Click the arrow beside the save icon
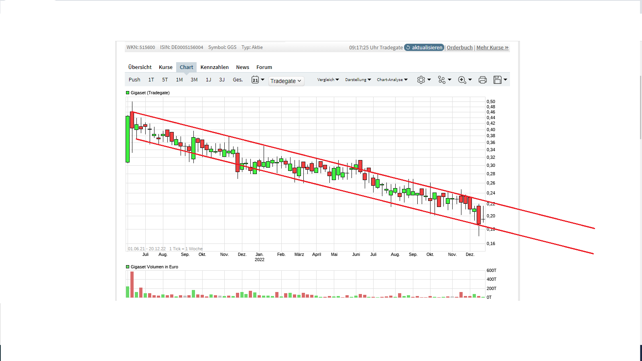The image size is (642, 361). click(x=506, y=80)
